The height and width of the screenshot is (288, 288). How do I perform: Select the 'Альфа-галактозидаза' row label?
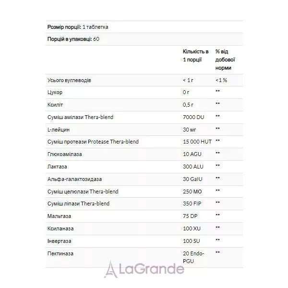pos(74,179)
